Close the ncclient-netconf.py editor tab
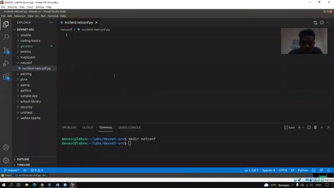The image size is (334, 188). click(x=96, y=22)
